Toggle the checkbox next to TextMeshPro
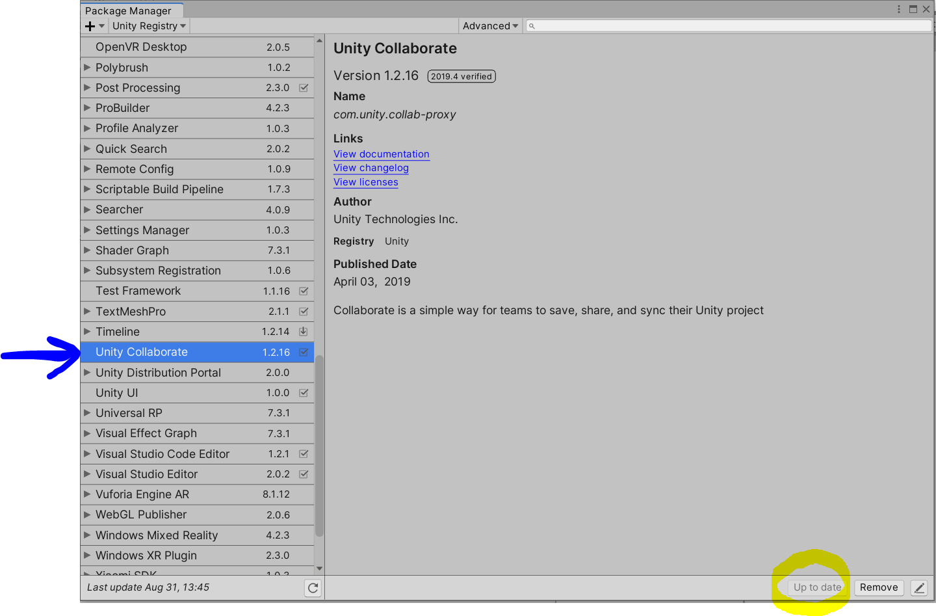936x616 pixels. (303, 311)
